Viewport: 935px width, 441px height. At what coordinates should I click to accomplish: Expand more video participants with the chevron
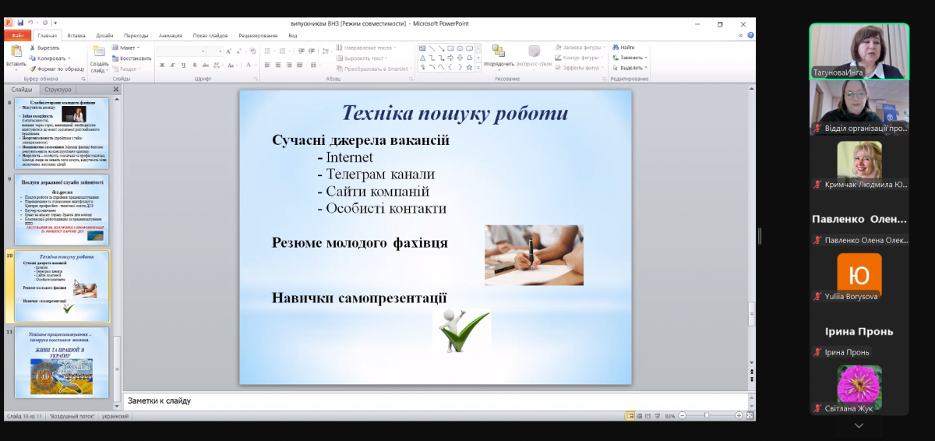coord(859,425)
